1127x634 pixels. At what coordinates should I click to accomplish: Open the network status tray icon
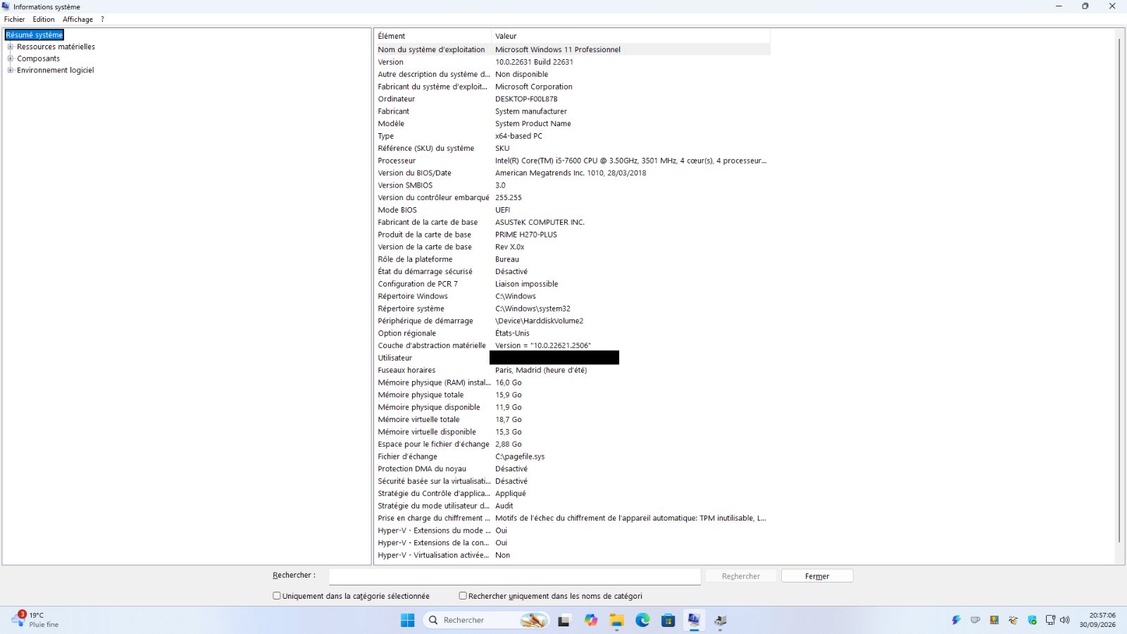(x=1050, y=620)
